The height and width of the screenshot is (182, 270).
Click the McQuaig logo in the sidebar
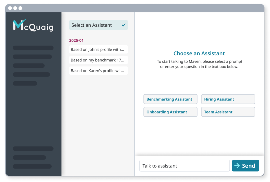[x=33, y=26]
